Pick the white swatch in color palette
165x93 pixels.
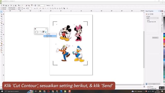(x=164, y=32)
